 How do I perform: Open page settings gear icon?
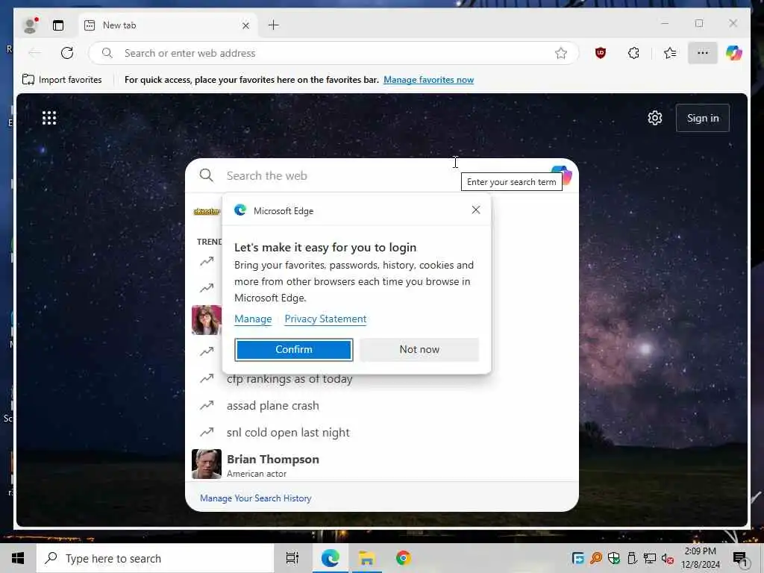coord(655,118)
